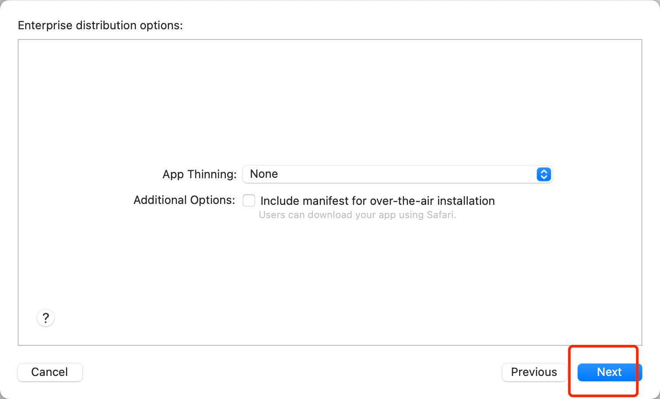This screenshot has width=660, height=399.
Task: Click the question mark help button
Action: coord(46,318)
